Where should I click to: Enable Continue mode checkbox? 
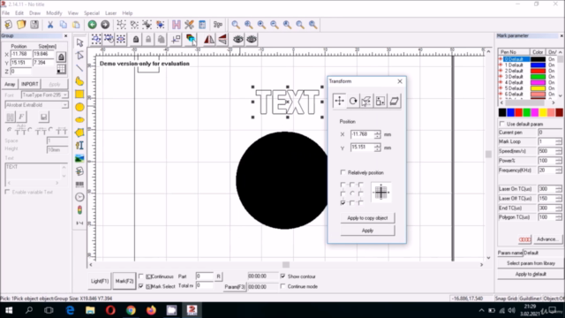pyautogui.click(x=282, y=286)
